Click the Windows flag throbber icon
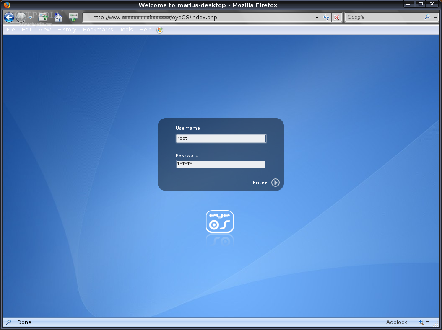442x330 pixels. tap(159, 30)
